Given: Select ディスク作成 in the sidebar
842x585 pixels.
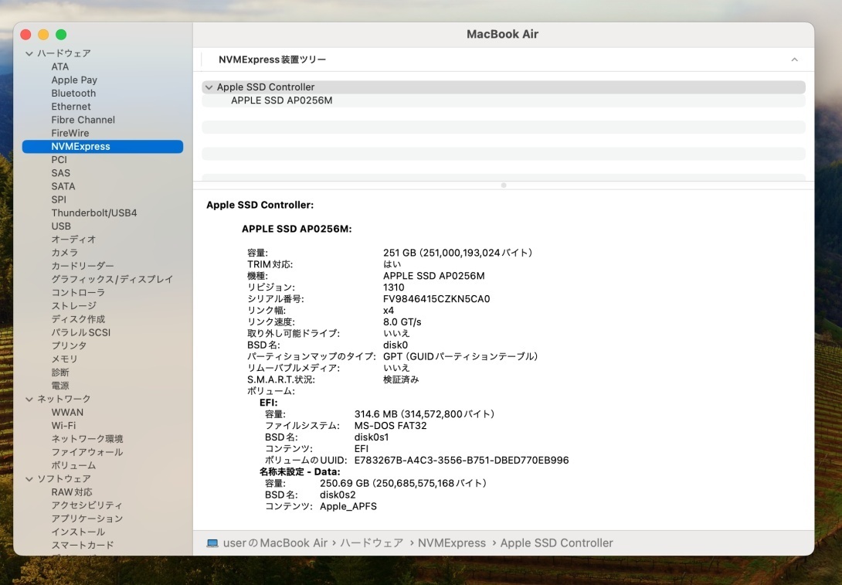Looking at the screenshot, I should click(x=78, y=319).
